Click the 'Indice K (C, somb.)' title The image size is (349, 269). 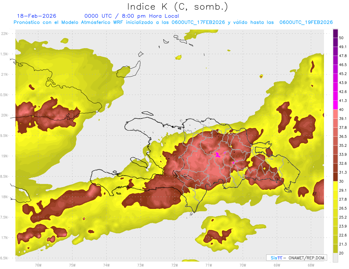[177, 7]
